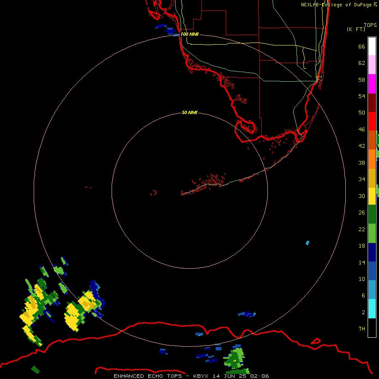379x379 pixels.
Task: Click the 62 legend value
Action: pyautogui.click(x=362, y=63)
